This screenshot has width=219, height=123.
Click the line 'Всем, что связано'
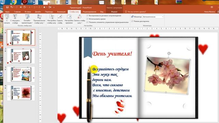(x=107, y=85)
